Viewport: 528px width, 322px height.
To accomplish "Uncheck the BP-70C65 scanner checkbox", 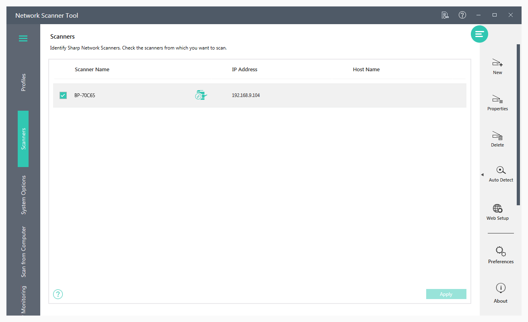I will point(63,95).
